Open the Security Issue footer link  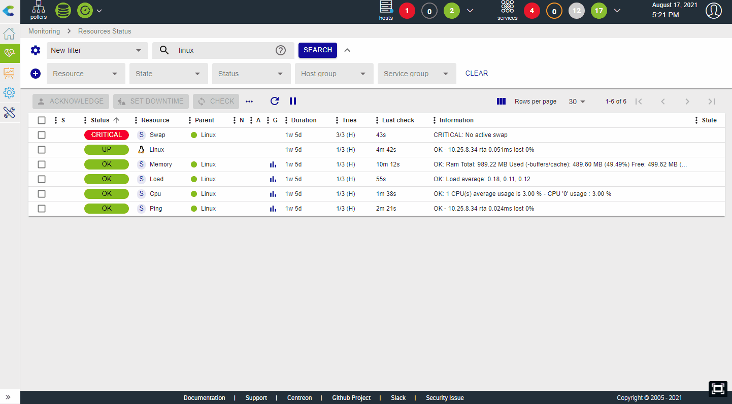pos(445,398)
